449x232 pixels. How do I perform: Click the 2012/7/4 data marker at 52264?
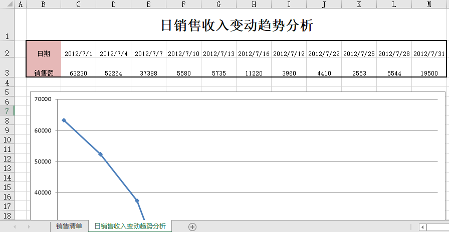(x=100, y=154)
